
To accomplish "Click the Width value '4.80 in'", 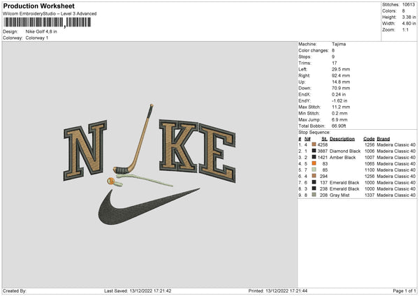I will point(409,24).
